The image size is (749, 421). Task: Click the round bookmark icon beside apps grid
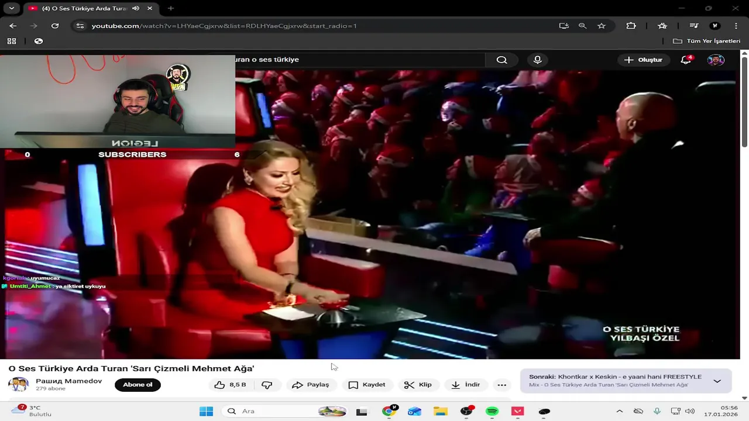point(39,41)
